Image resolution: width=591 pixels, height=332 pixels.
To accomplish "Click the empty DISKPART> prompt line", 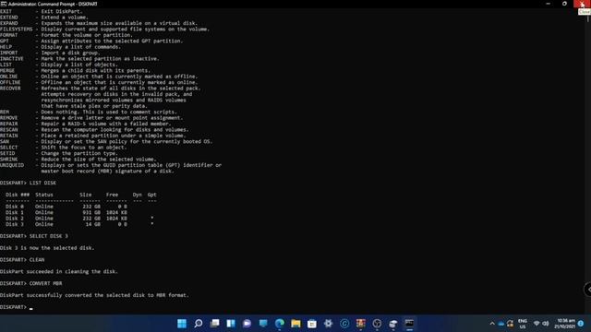I will point(17,307).
